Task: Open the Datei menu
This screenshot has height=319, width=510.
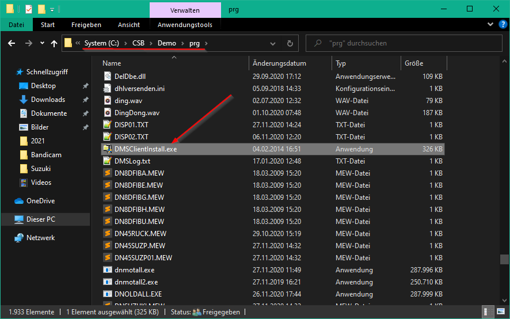Action: [17, 25]
